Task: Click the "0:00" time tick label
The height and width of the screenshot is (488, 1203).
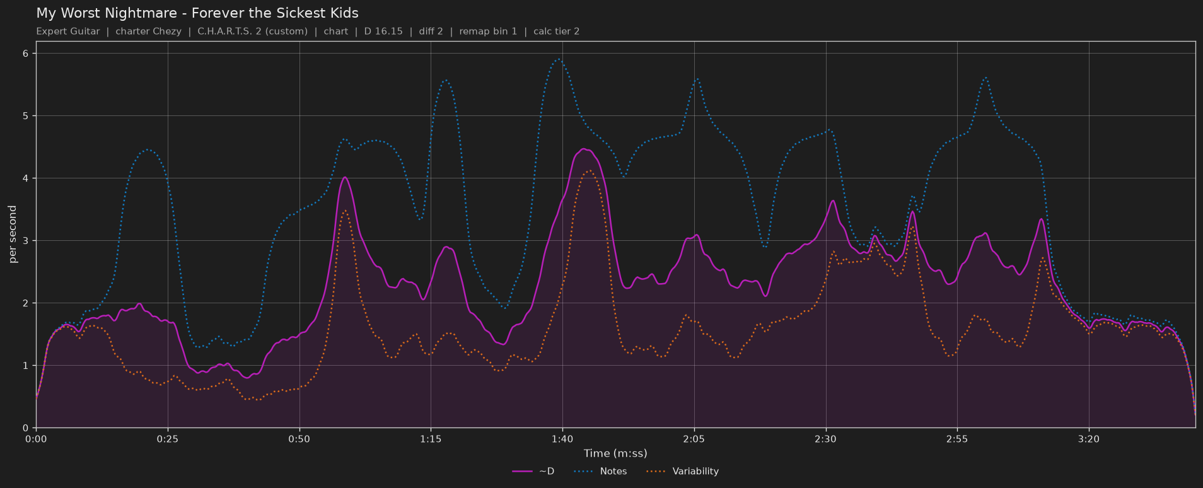Action: coord(36,439)
